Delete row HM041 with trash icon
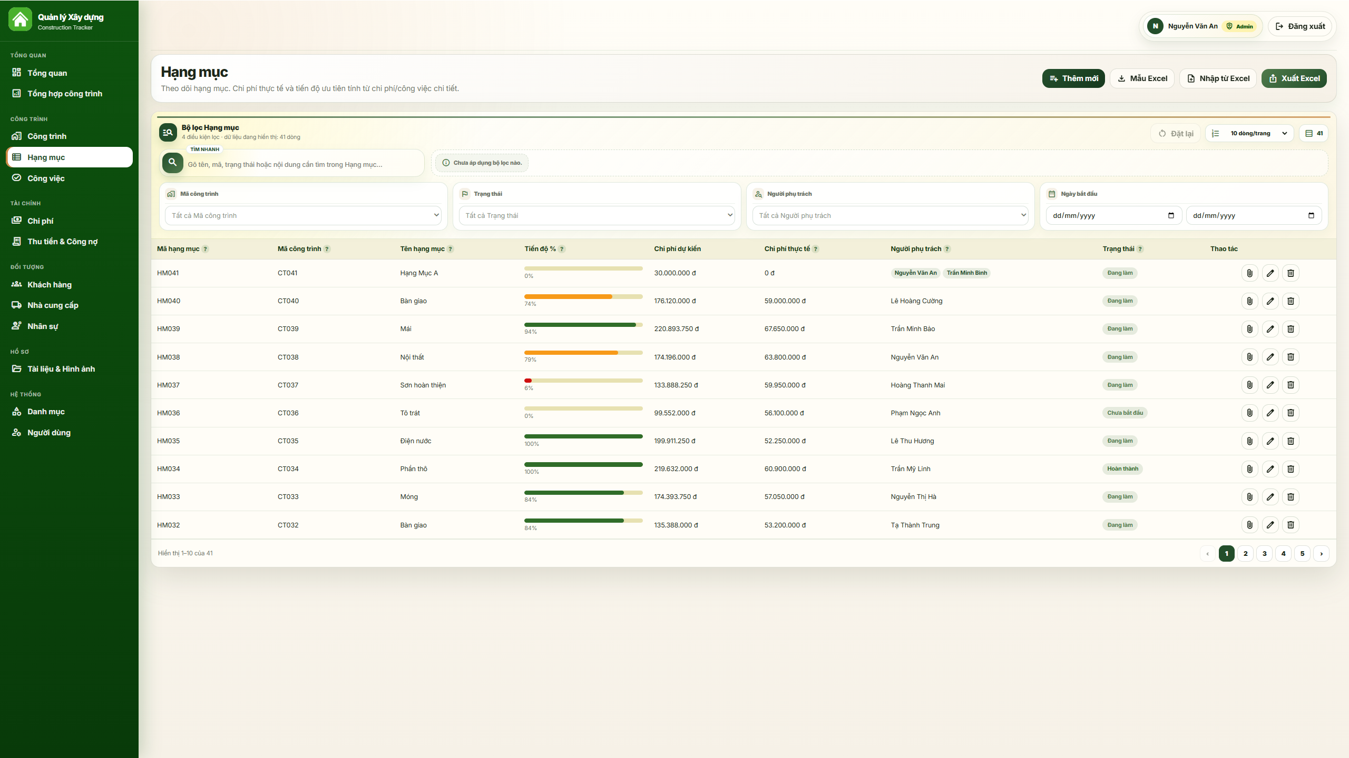 (x=1291, y=273)
